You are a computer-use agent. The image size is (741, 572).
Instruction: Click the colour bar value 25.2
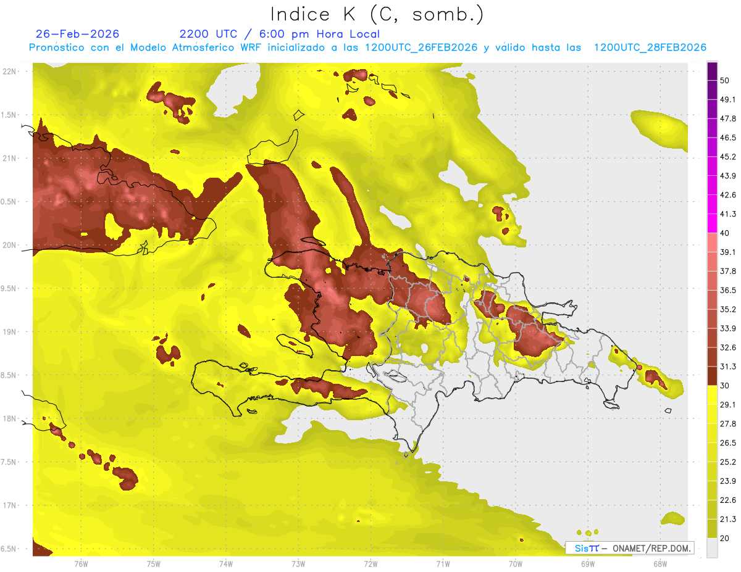point(729,462)
